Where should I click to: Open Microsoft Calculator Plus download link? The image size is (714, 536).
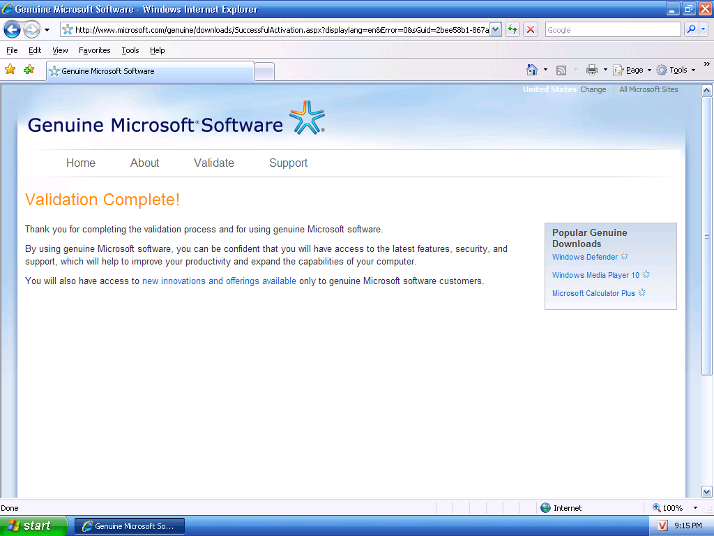pos(593,294)
